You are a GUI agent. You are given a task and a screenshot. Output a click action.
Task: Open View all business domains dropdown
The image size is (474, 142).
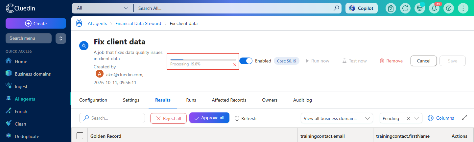pos(337,118)
